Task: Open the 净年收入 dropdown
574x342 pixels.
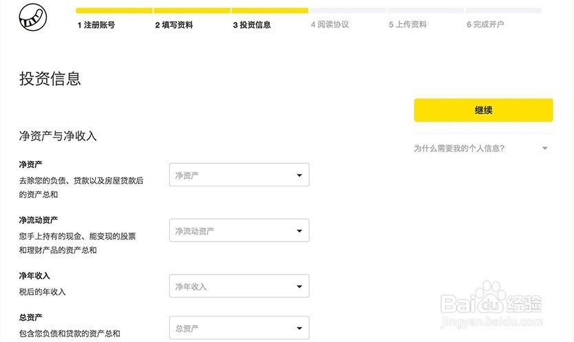Action: 239,286
